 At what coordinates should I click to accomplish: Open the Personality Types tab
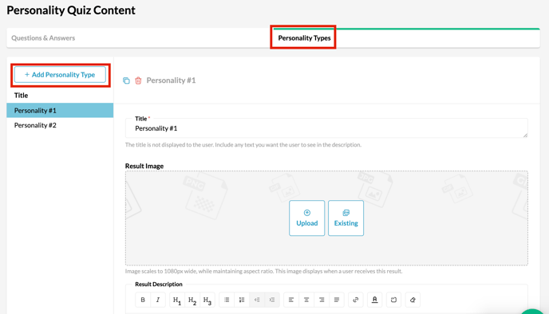coord(304,37)
